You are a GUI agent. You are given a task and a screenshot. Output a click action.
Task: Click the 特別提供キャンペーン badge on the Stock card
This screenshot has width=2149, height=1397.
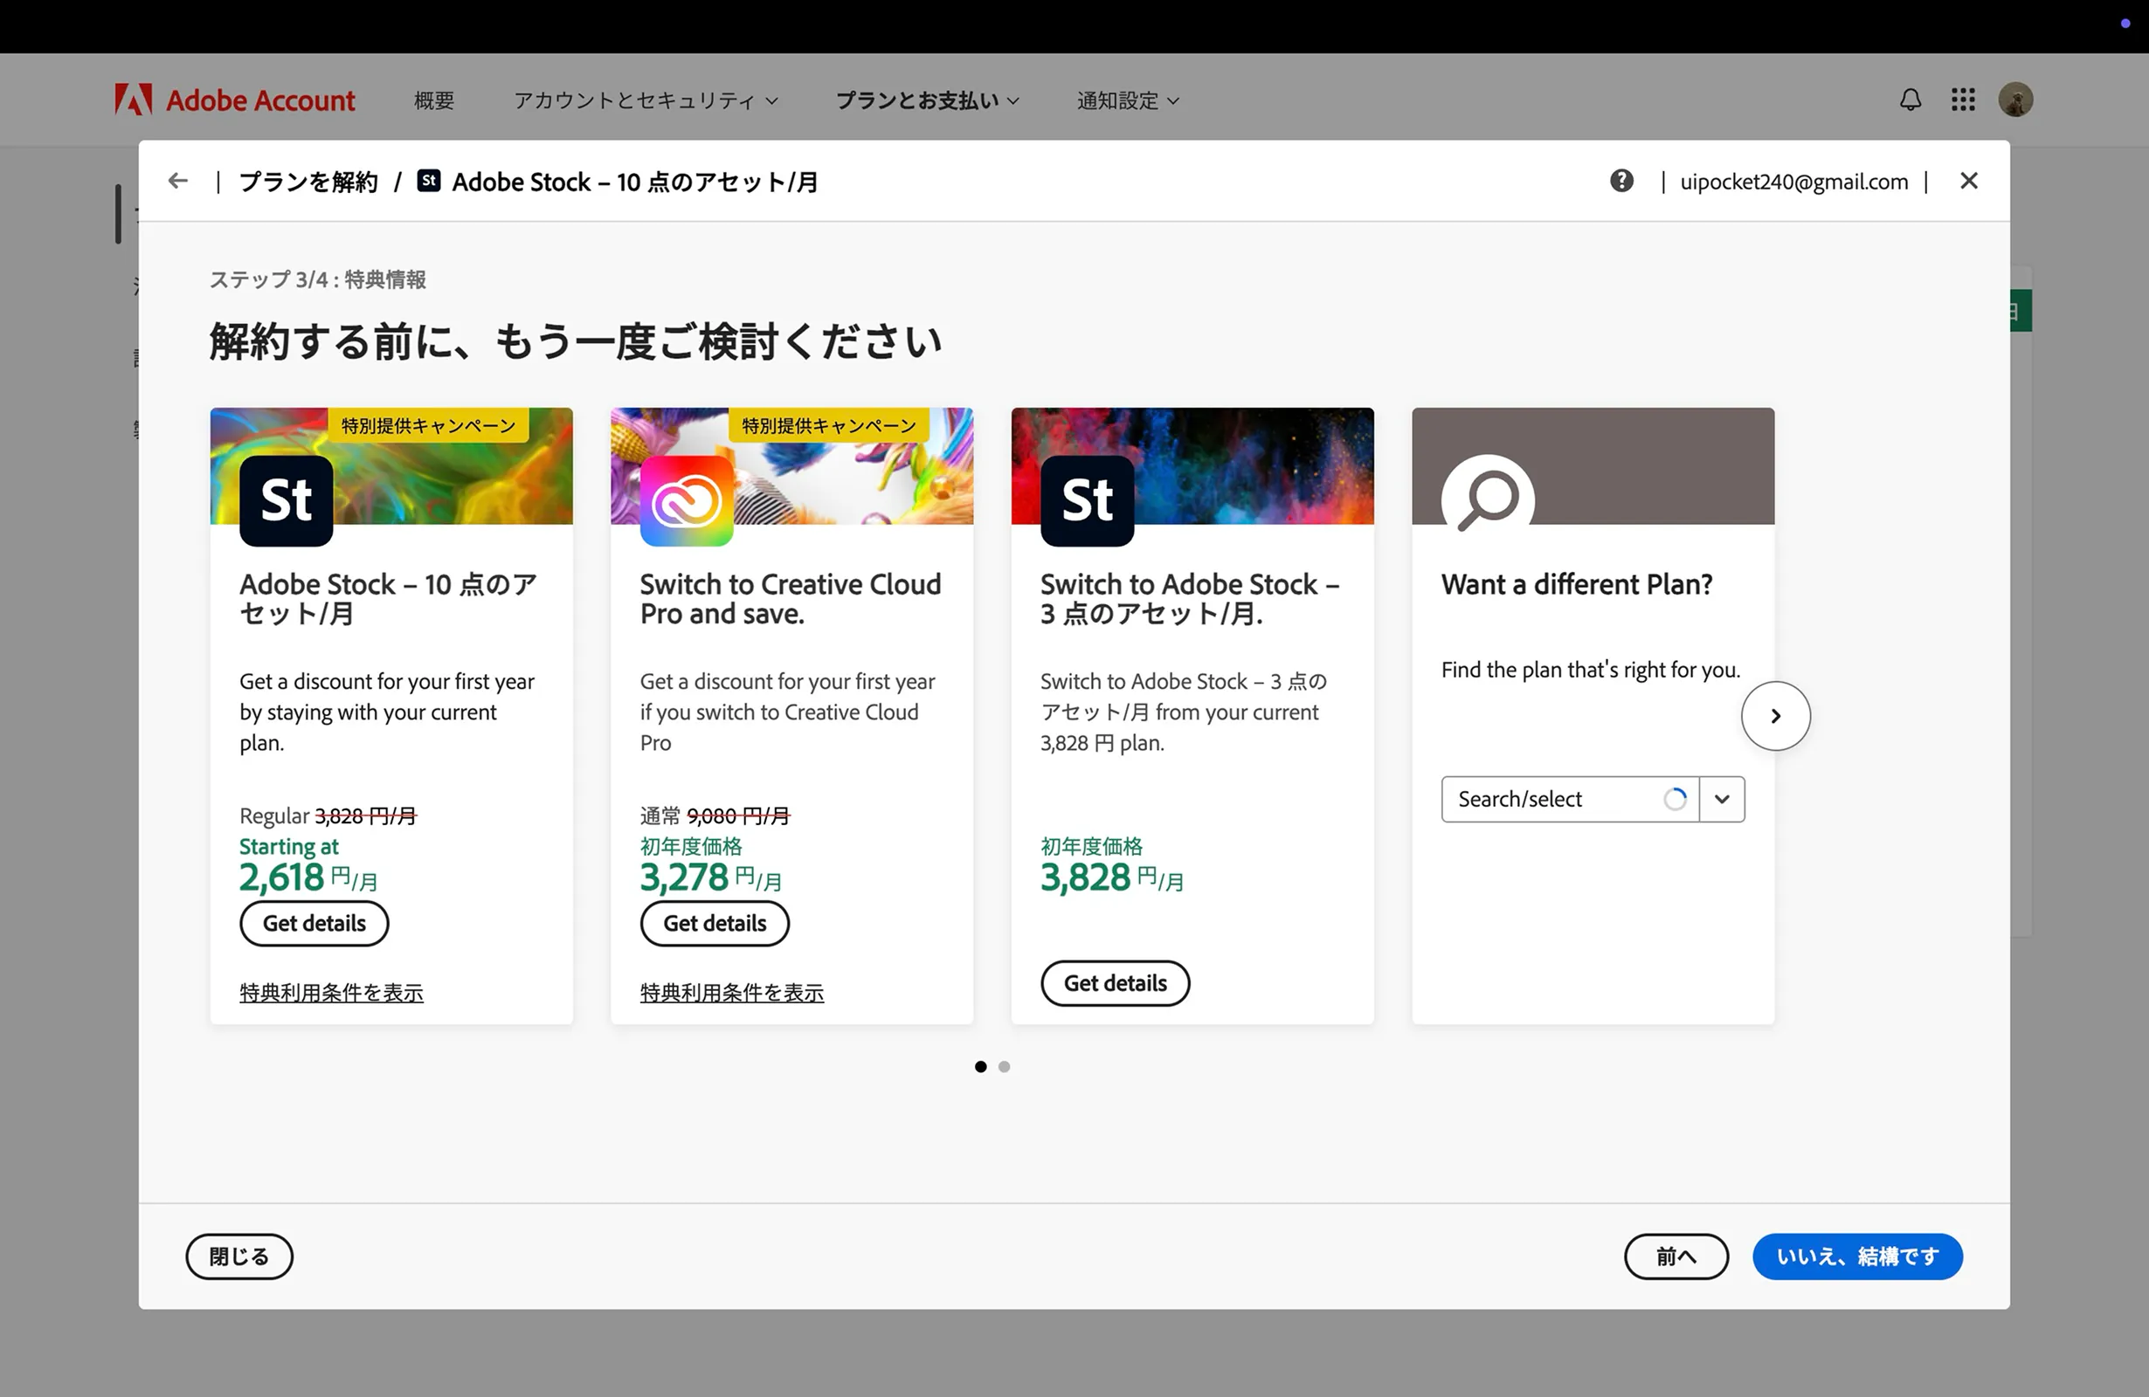coord(428,425)
